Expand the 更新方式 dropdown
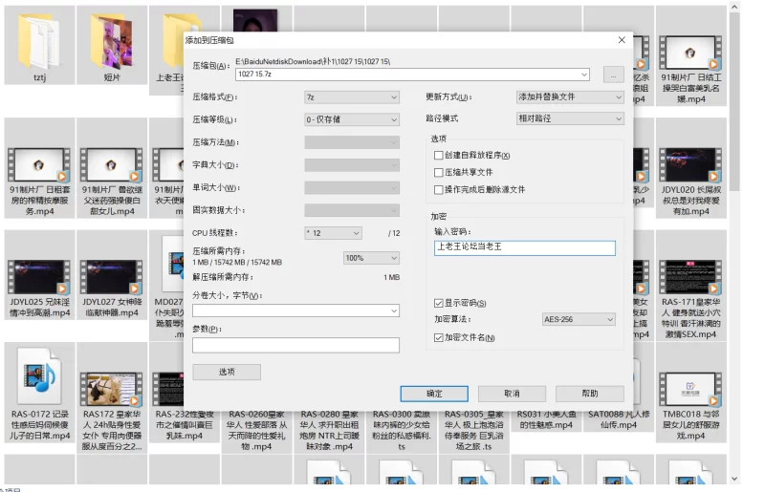This screenshot has width=765, height=492. [x=570, y=97]
